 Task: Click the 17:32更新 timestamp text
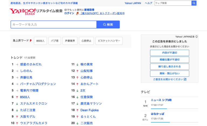pos(30,58)
